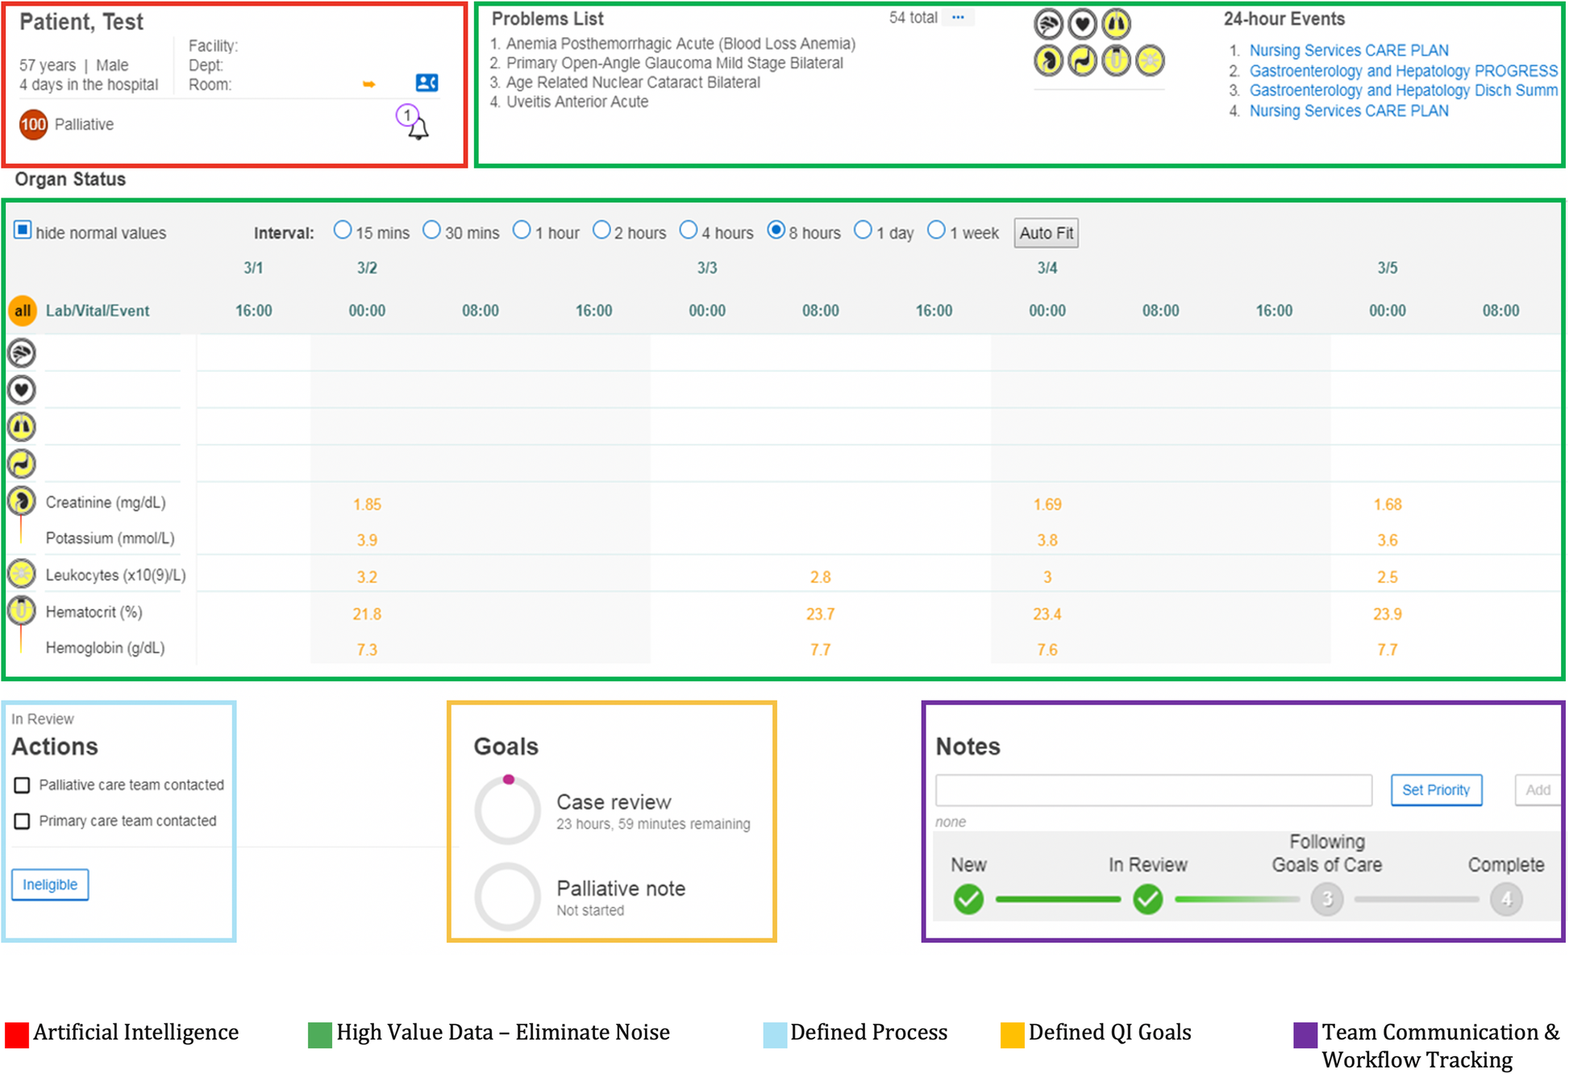Click the Primary Open-Angle Glaucoma problem
The height and width of the screenshot is (1074, 1569).
pyautogui.click(x=674, y=63)
